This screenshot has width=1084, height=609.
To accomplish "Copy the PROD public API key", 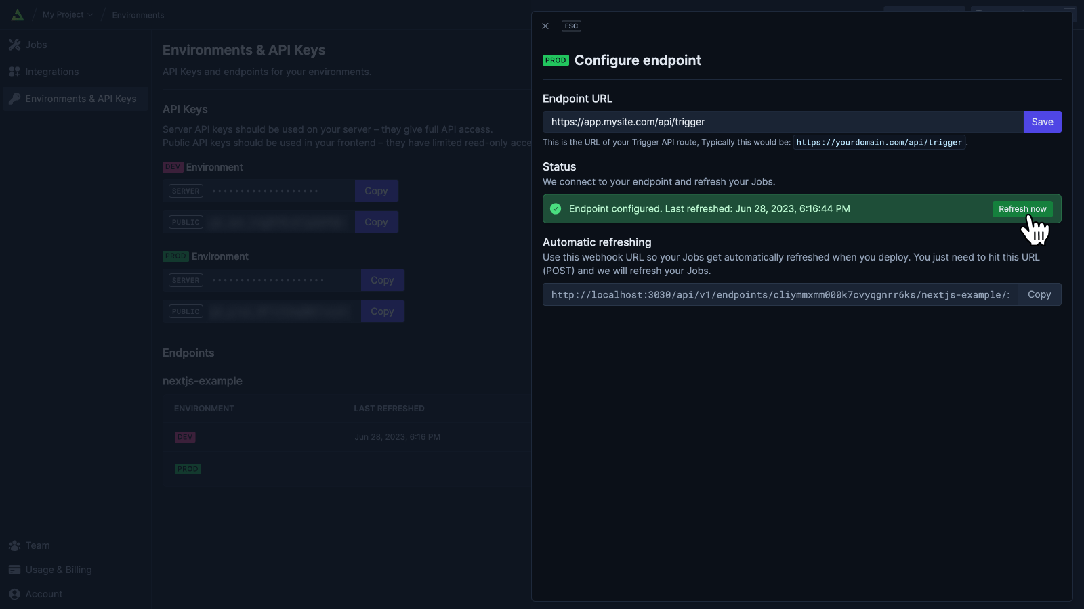I will coord(382,311).
